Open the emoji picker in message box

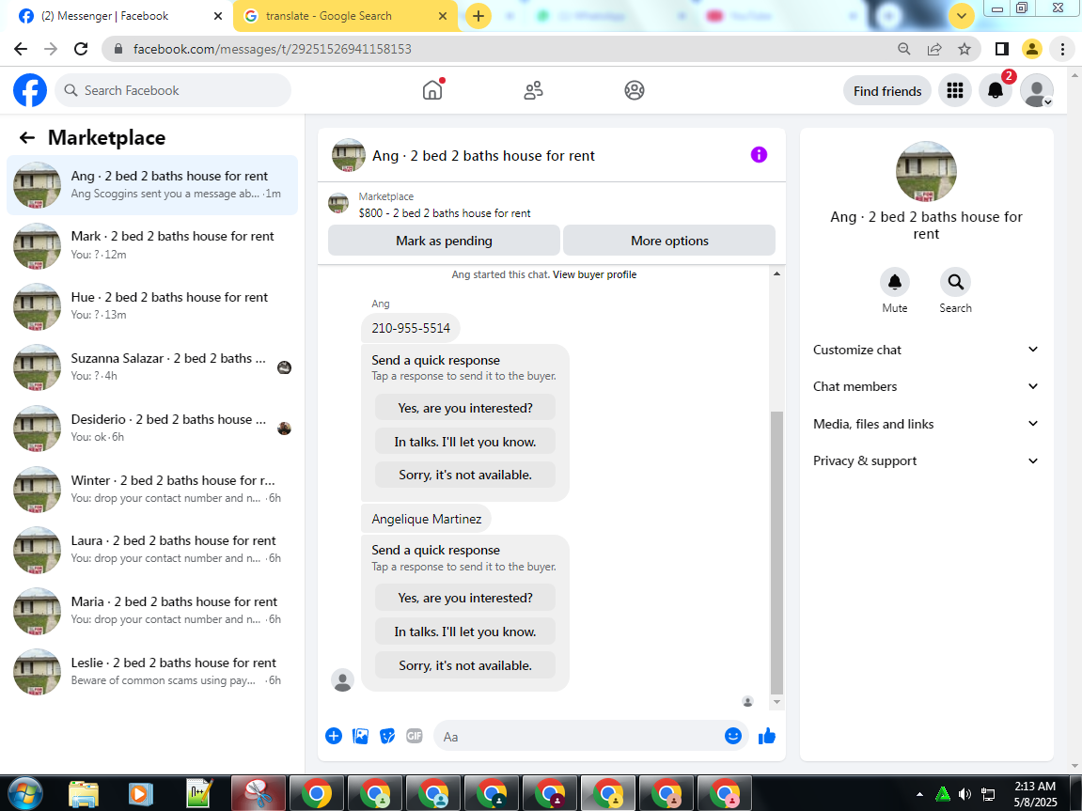[x=733, y=736]
